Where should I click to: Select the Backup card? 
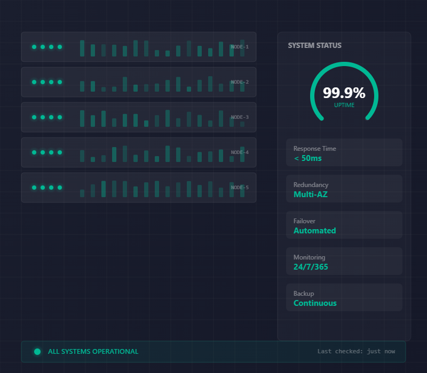pyautogui.click(x=344, y=297)
